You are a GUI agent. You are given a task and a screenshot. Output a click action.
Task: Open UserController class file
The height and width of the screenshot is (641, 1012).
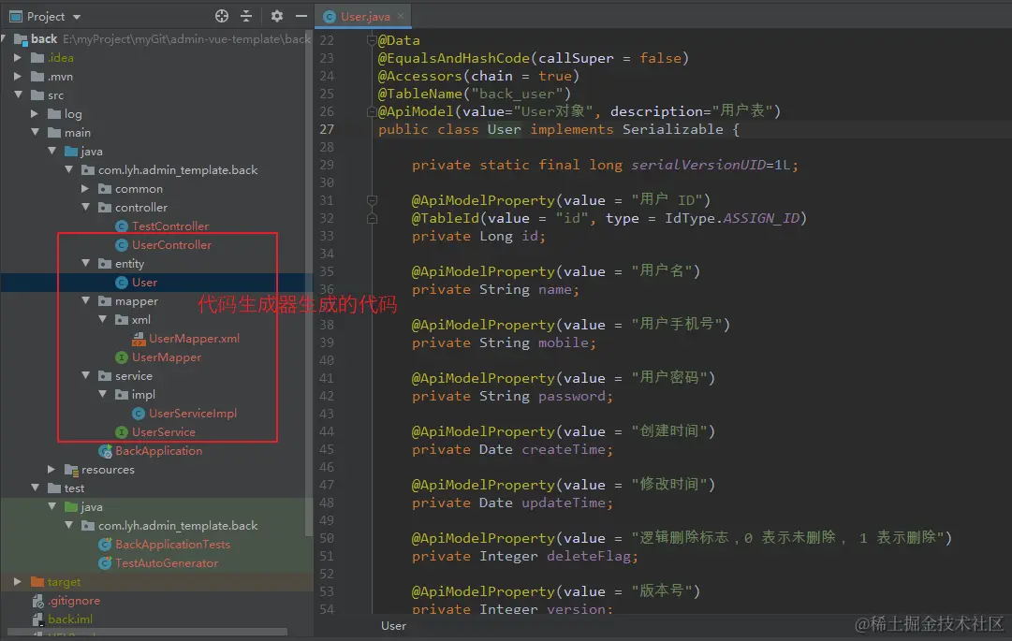171,244
